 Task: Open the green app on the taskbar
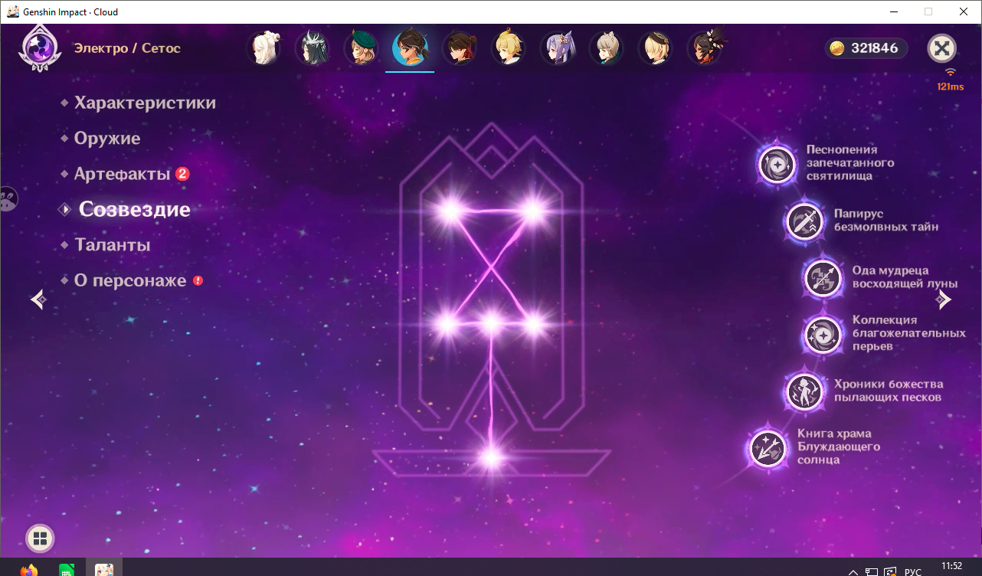pos(67,570)
